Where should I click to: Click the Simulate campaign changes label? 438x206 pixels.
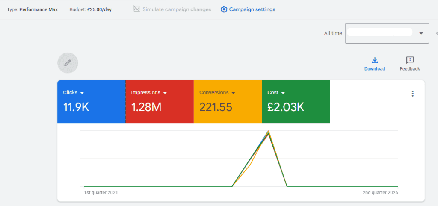point(177,9)
